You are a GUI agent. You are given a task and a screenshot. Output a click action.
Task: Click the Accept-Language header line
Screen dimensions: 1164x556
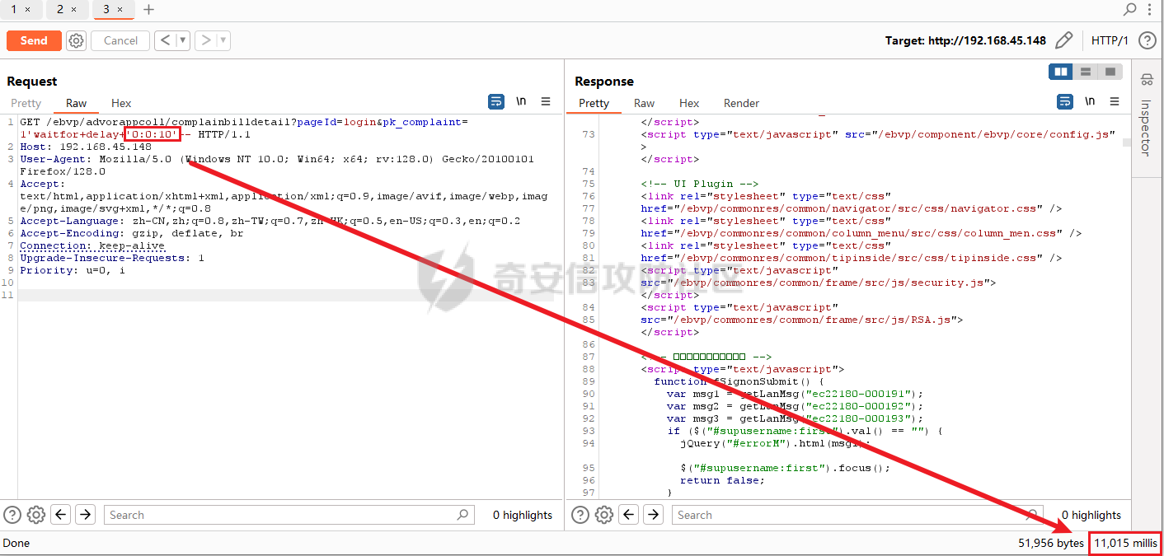270,221
